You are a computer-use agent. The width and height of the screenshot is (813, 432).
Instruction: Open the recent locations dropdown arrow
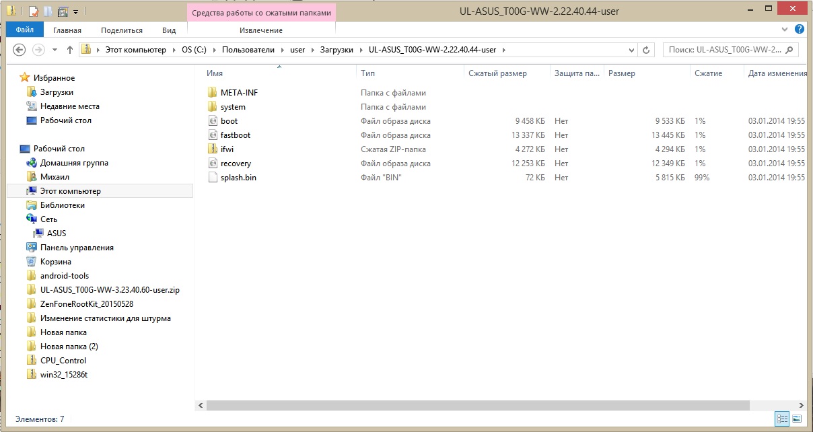point(55,50)
